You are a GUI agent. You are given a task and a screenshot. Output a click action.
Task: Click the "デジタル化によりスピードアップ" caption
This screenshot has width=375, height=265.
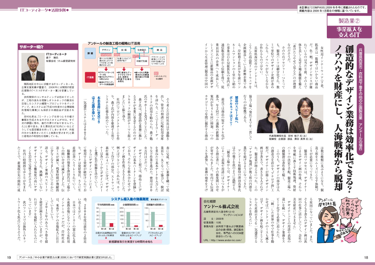pyautogui.click(x=156, y=234)
